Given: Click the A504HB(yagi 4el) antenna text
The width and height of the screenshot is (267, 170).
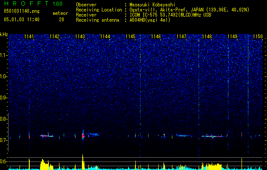Looking at the screenshot, I should [x=150, y=20].
